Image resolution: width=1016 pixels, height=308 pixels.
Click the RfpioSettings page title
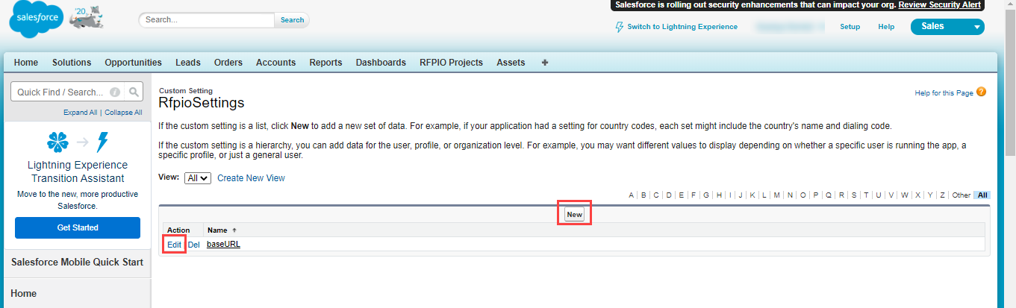point(202,103)
